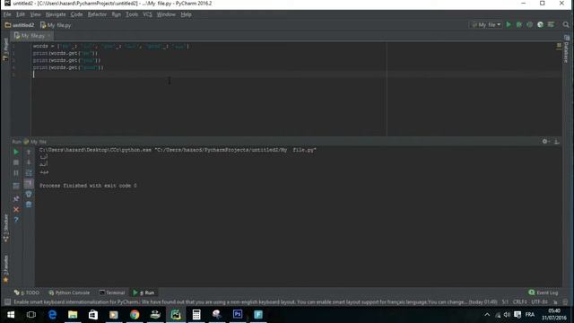The height and width of the screenshot is (323, 574).
Task: Open the Windows Start menu
Action: pos(11,315)
